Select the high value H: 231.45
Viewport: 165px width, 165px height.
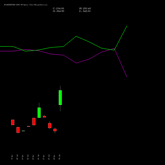(x=85, y=9)
